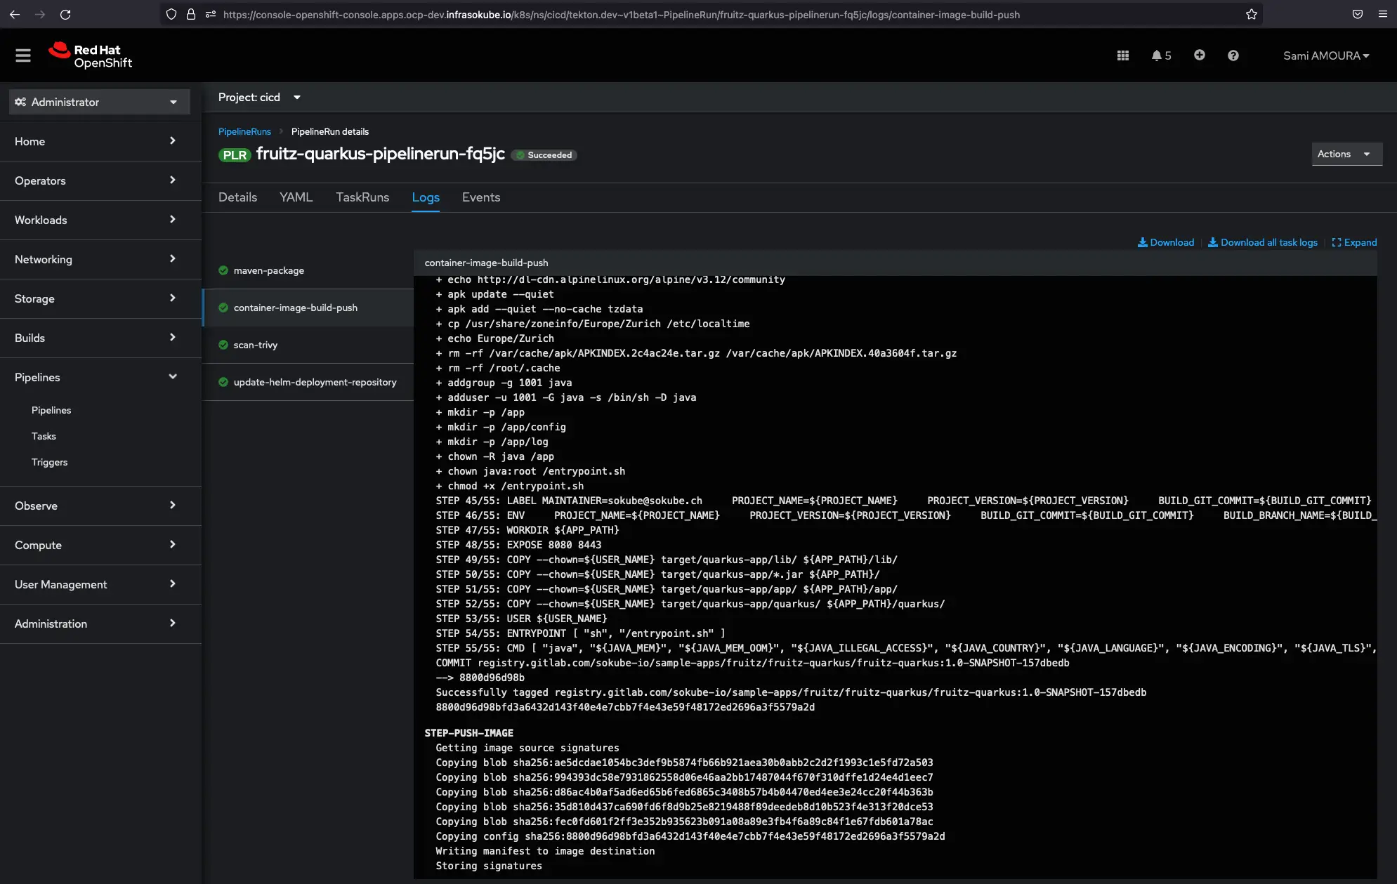The height and width of the screenshot is (884, 1397).
Task: Select container-image-build-push task log
Action: (308, 308)
